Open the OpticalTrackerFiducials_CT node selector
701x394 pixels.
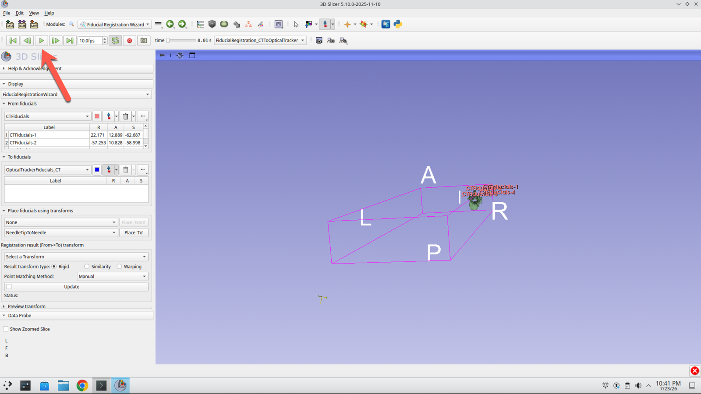pyautogui.click(x=47, y=170)
